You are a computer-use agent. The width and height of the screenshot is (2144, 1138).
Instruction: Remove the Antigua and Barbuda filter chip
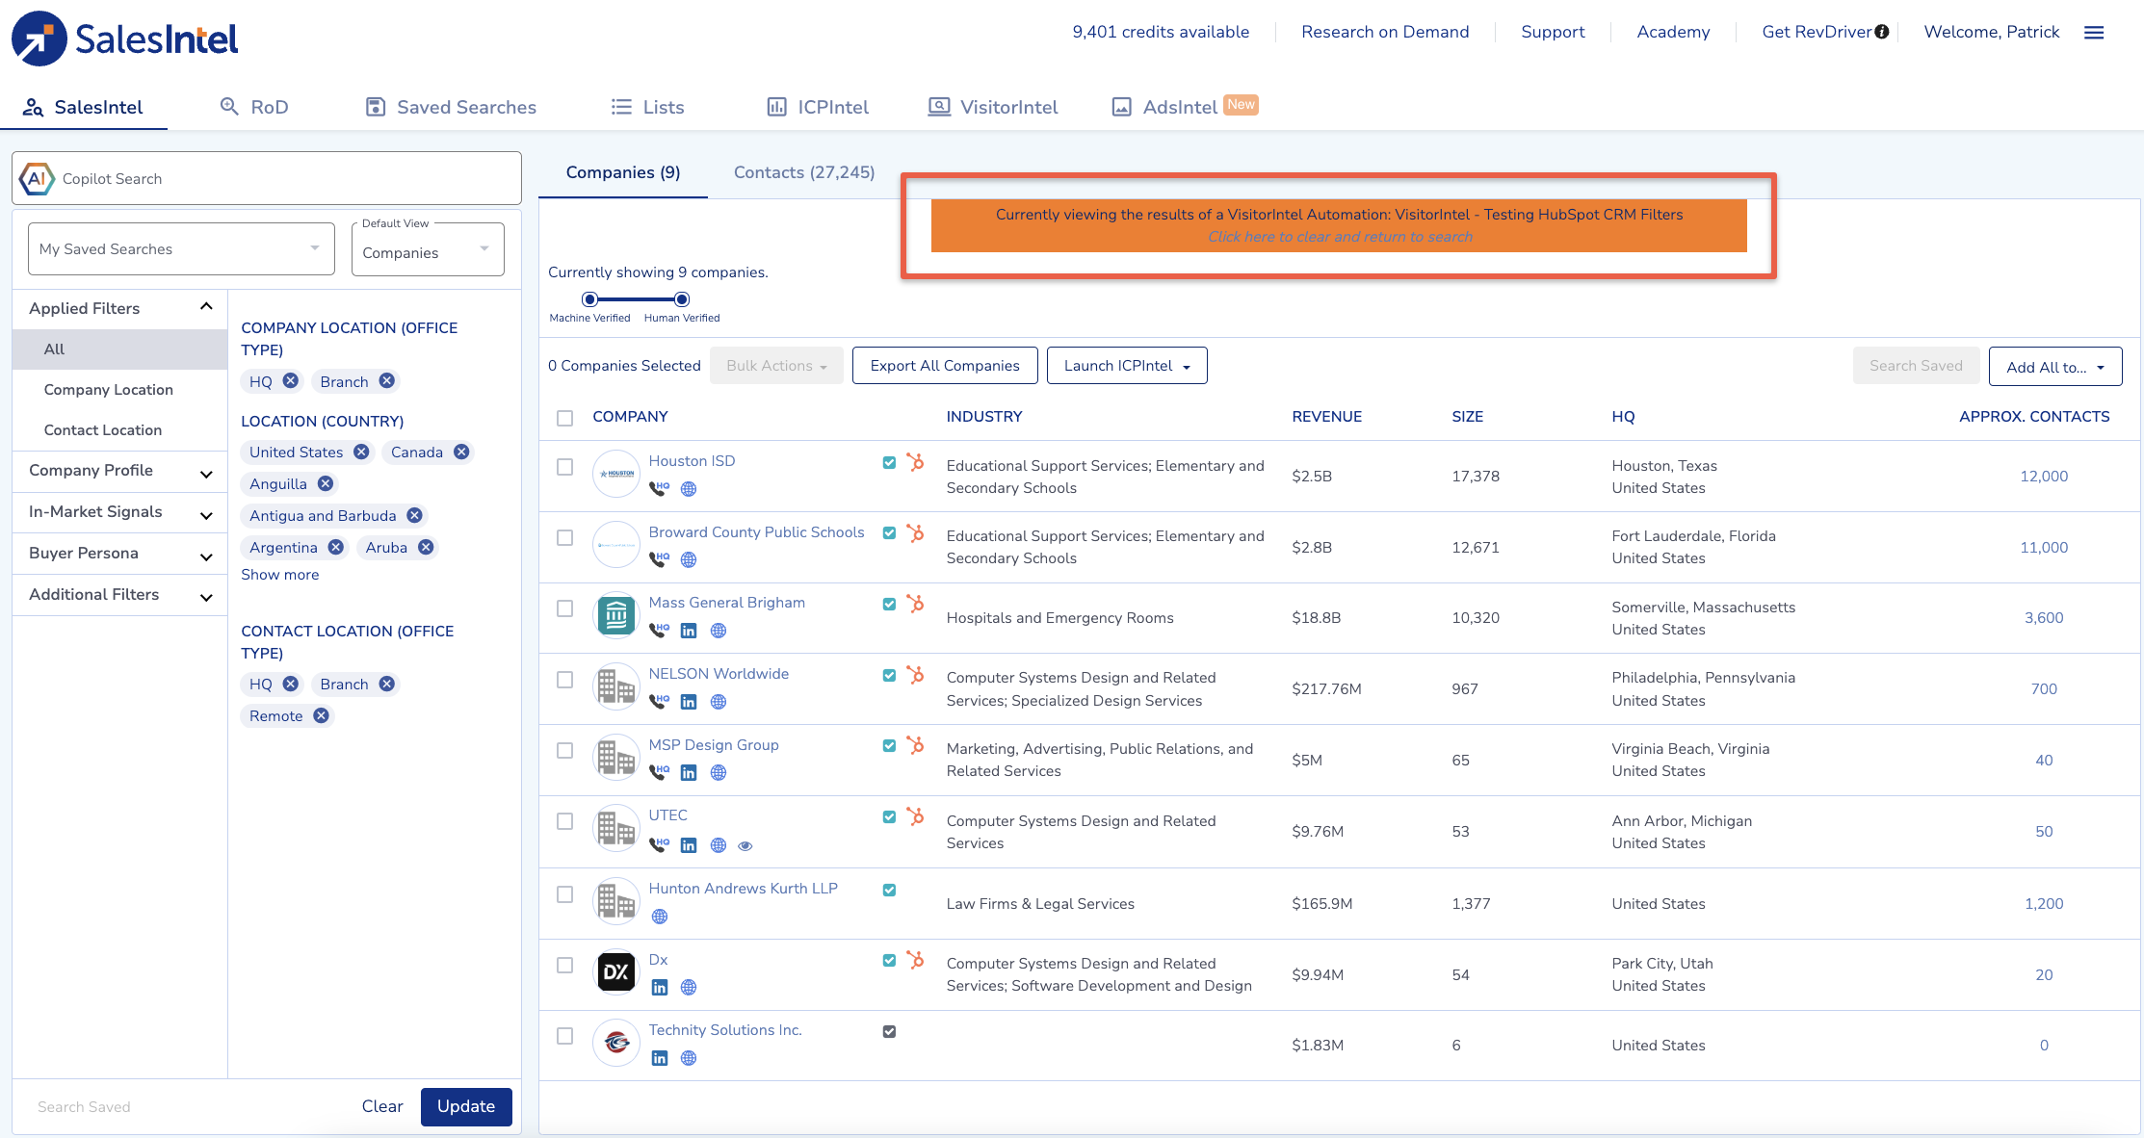[414, 515]
